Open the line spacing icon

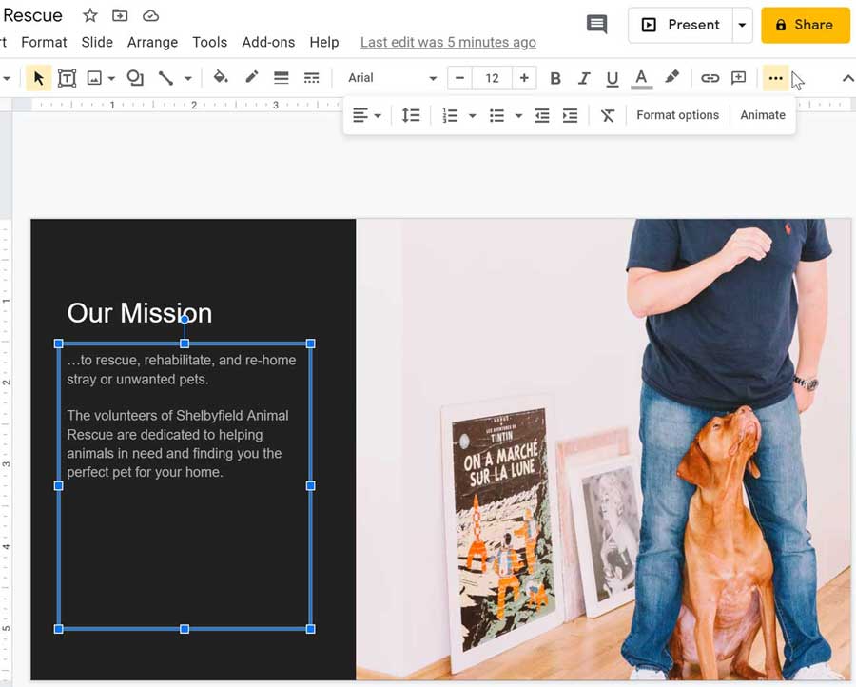click(412, 114)
